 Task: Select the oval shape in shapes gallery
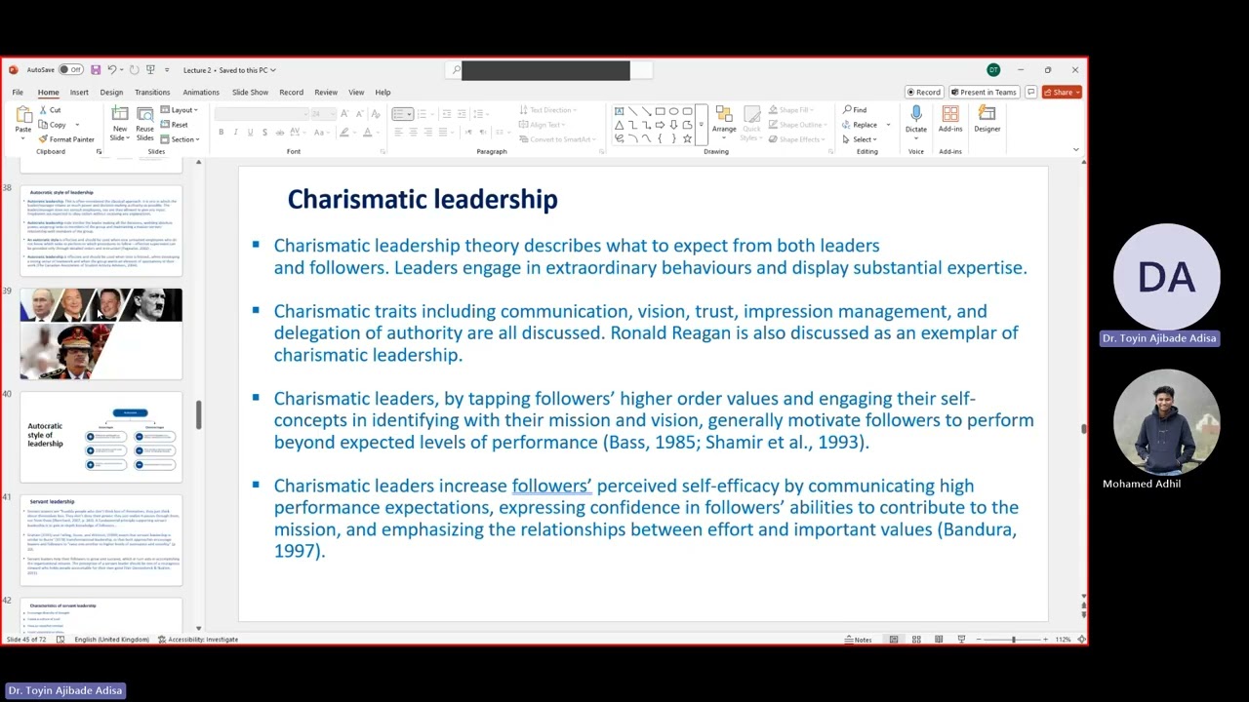673,111
